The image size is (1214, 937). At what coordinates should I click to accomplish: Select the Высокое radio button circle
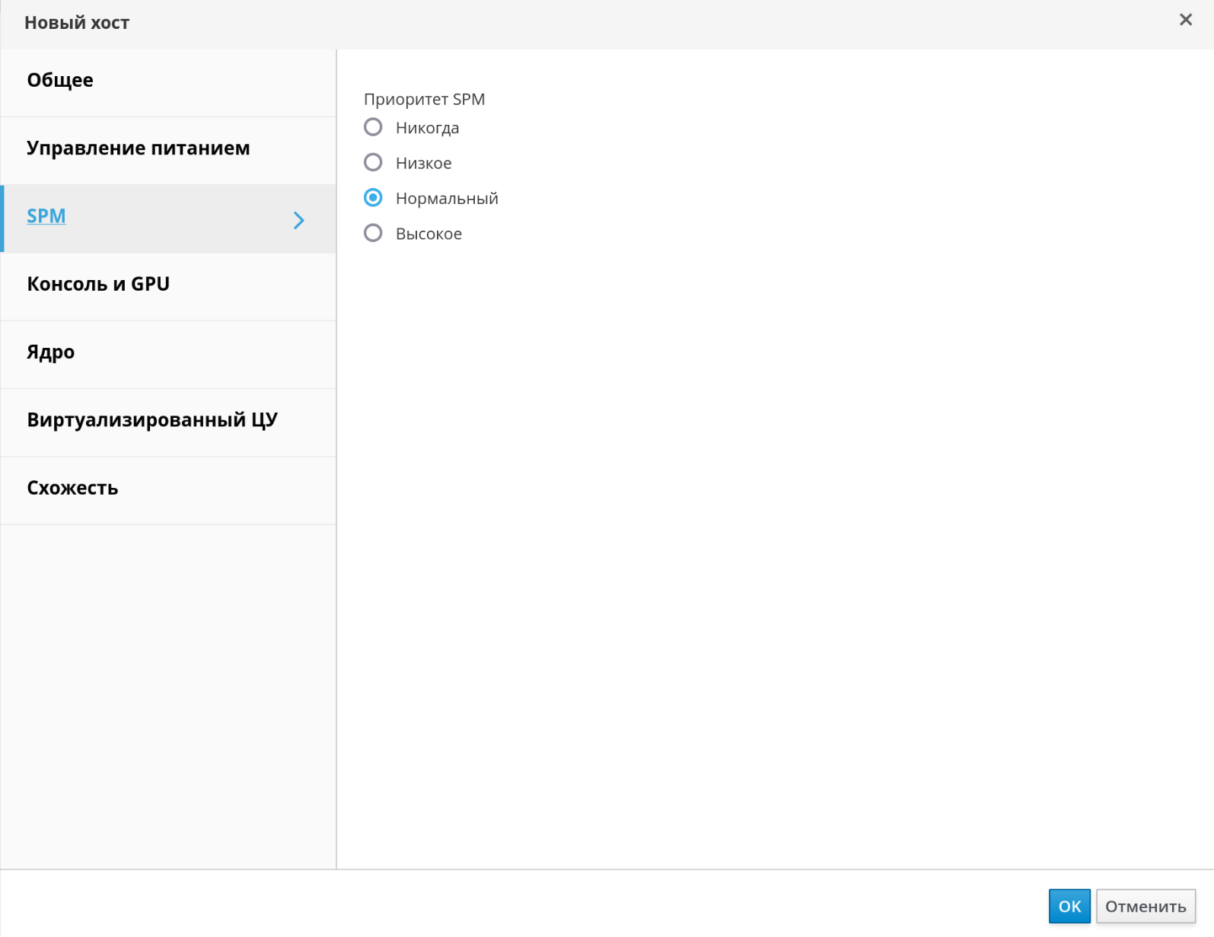point(373,233)
